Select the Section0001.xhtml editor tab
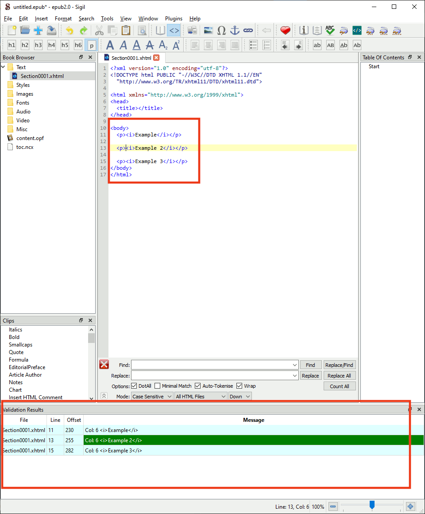 point(131,58)
